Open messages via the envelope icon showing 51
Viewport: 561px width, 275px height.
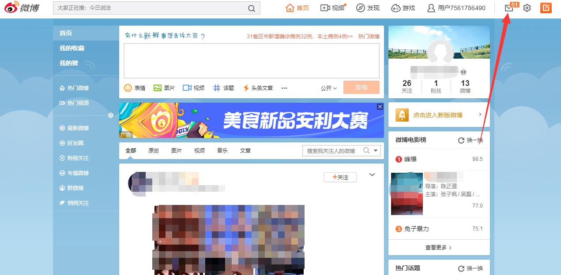(x=508, y=8)
